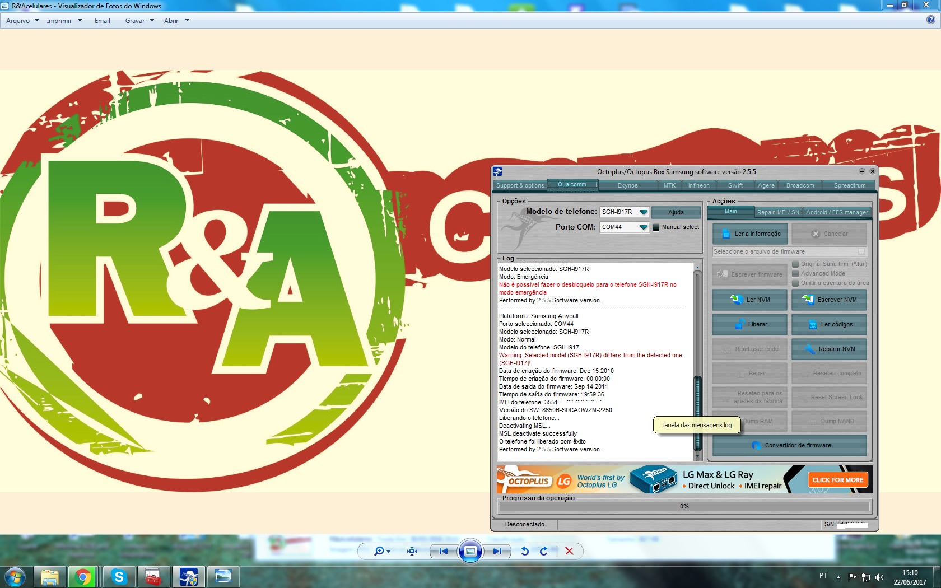Toggle the Manual select checkbox
The width and height of the screenshot is (941, 588).
(656, 227)
